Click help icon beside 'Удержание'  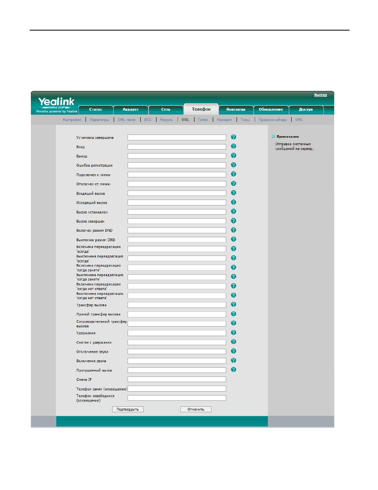tap(233, 332)
